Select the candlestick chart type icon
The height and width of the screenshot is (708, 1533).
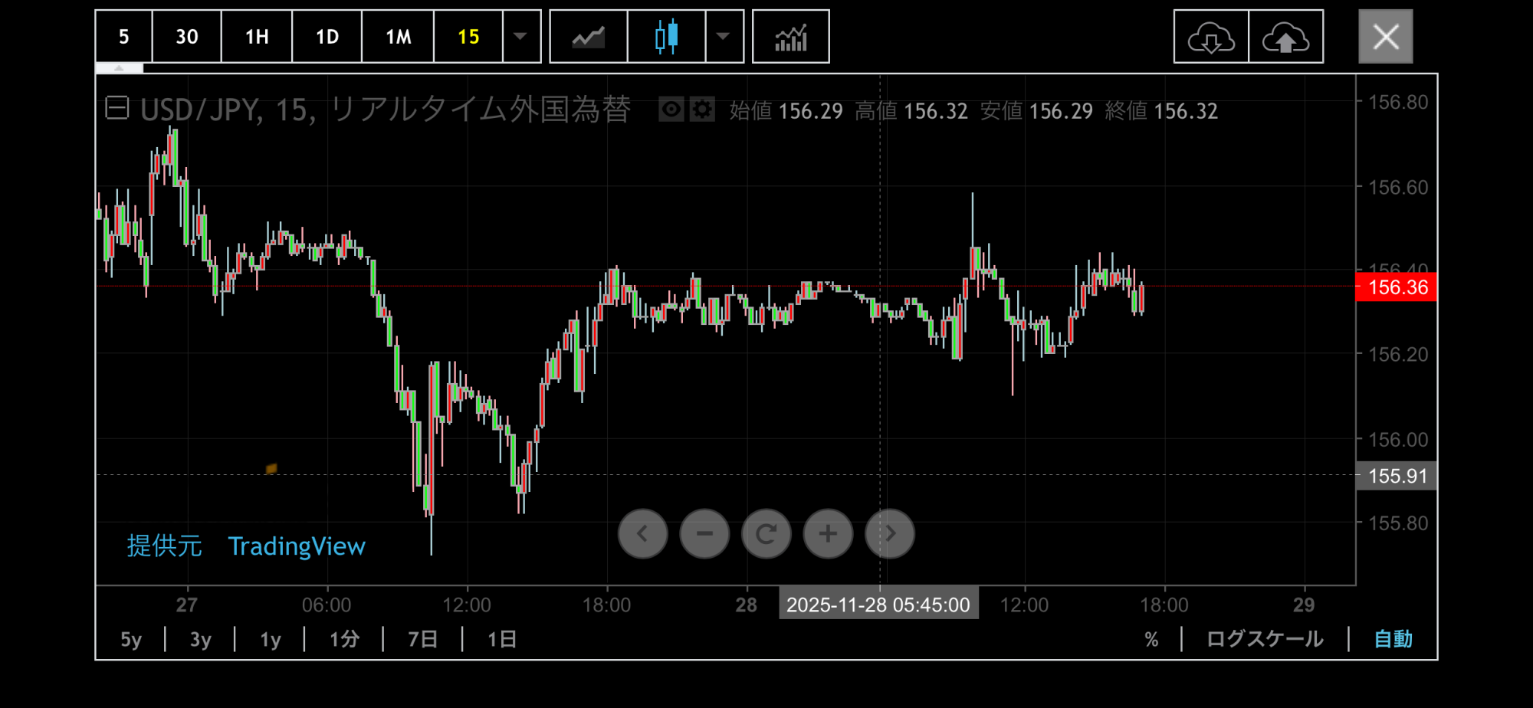(x=666, y=37)
